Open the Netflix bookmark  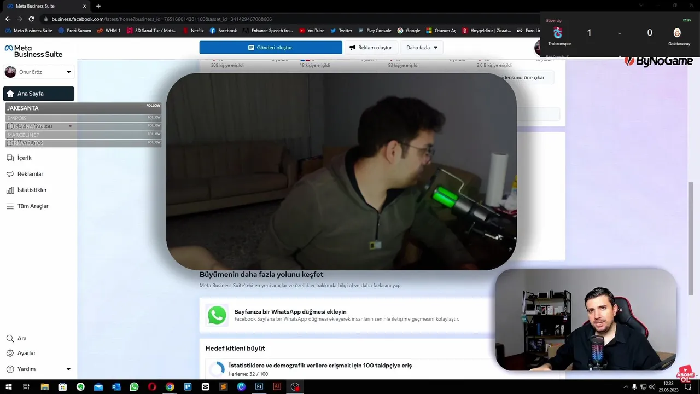(193, 31)
